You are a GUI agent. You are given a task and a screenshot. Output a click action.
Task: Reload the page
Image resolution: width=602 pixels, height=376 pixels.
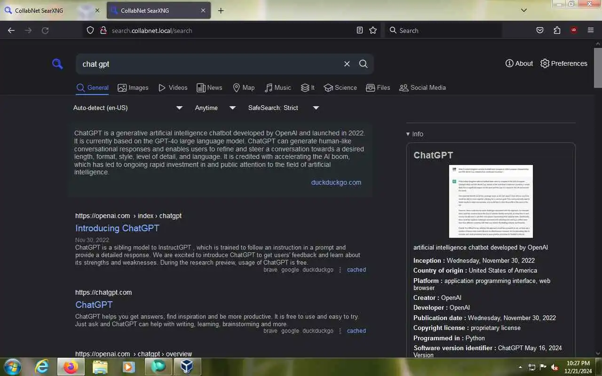click(45, 31)
